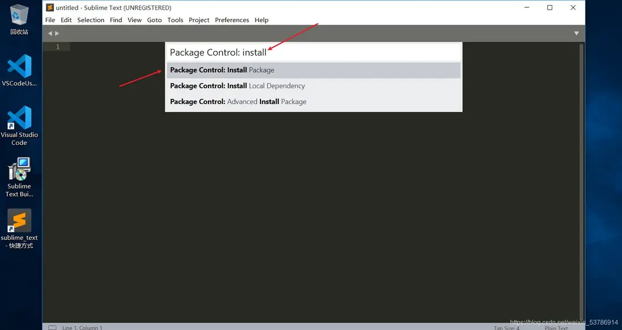
Task: Click the Sublime Text title bar icon
Action: click(50, 7)
